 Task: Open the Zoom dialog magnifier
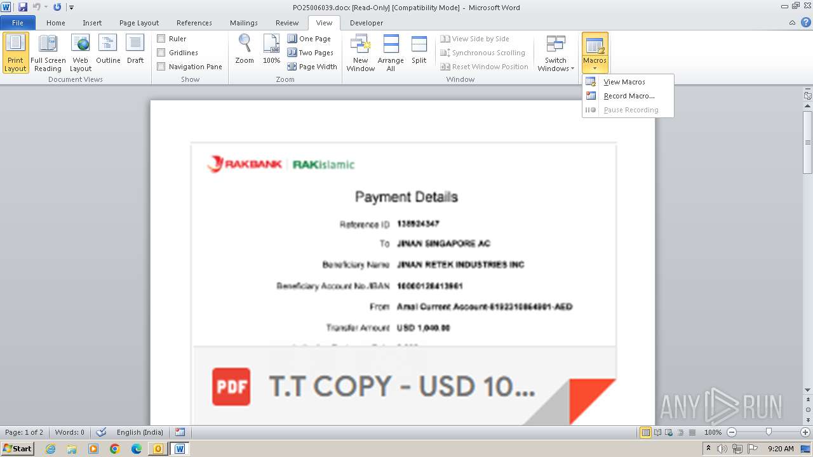[245, 50]
